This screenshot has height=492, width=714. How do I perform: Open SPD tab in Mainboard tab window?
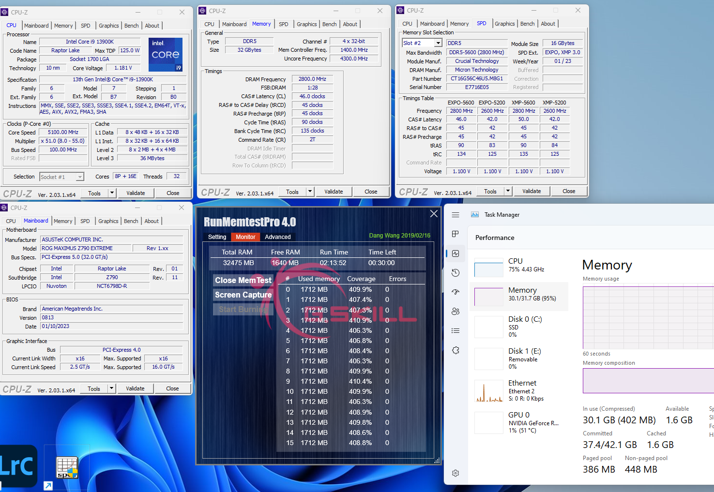click(85, 221)
